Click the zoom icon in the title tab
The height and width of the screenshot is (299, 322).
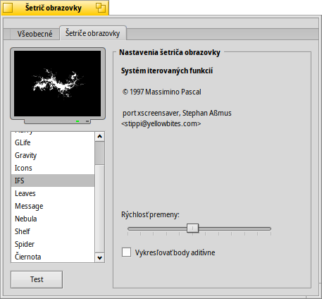click(101, 8)
